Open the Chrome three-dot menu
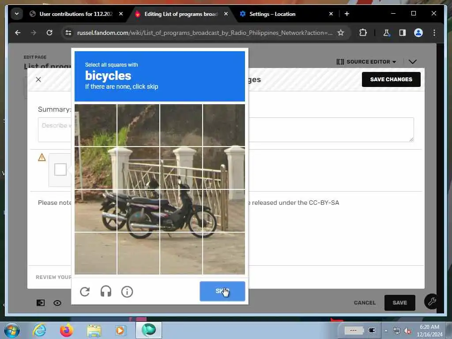Image resolution: width=452 pixels, height=339 pixels. click(x=434, y=33)
